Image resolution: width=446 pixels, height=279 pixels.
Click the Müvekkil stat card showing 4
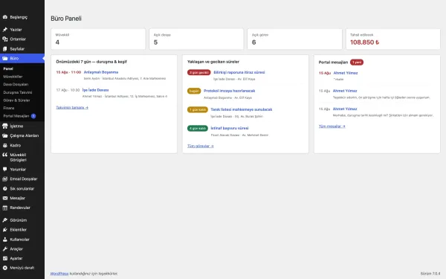pyautogui.click(x=98, y=39)
